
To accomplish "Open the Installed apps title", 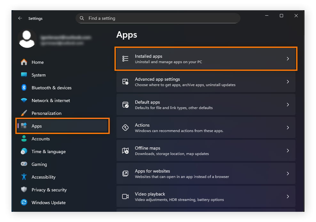I will 148,56.
